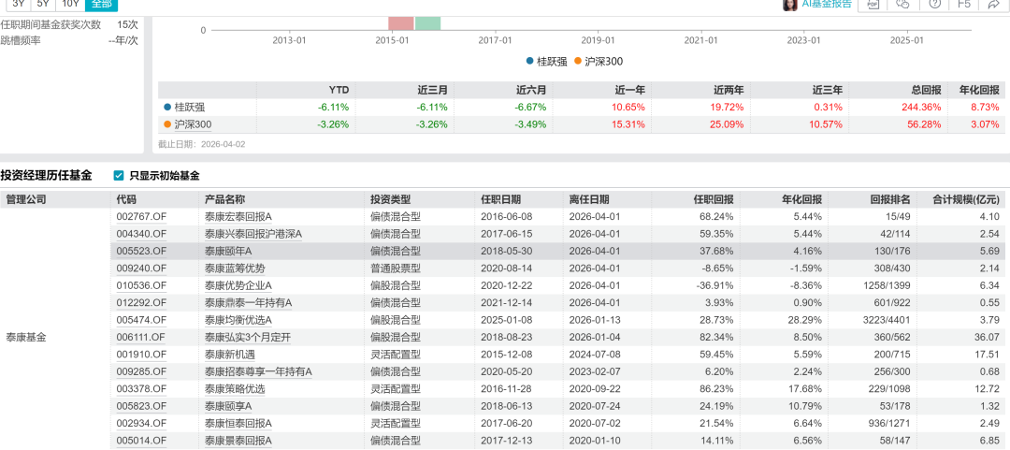Click 任职期间基金获奖次数 15次 stat
The image size is (1010, 450).
click(x=69, y=24)
